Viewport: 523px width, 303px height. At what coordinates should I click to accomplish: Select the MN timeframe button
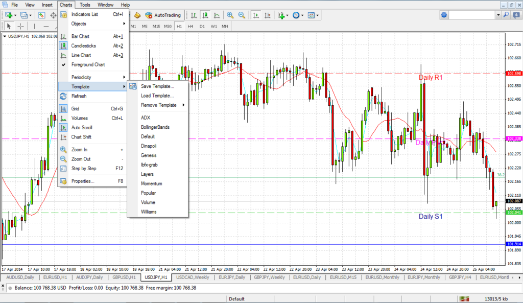click(x=225, y=26)
